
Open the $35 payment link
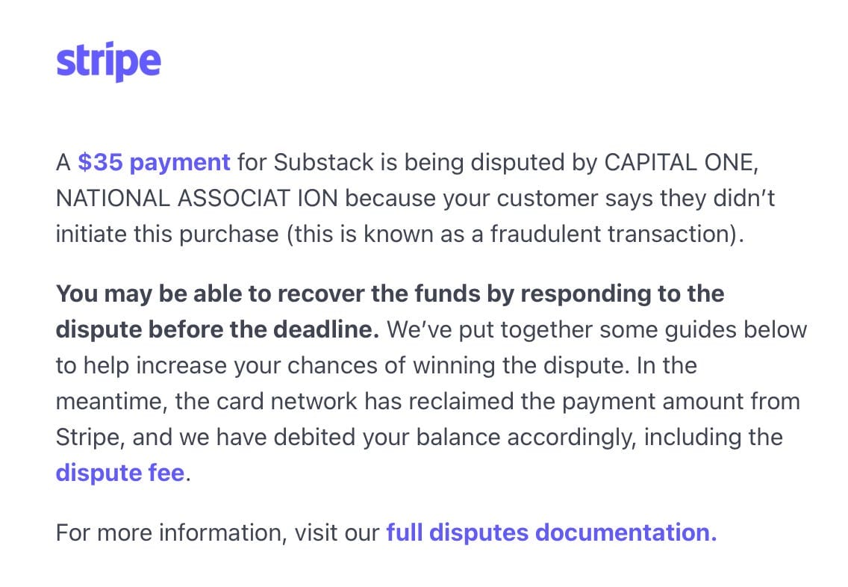click(x=154, y=162)
